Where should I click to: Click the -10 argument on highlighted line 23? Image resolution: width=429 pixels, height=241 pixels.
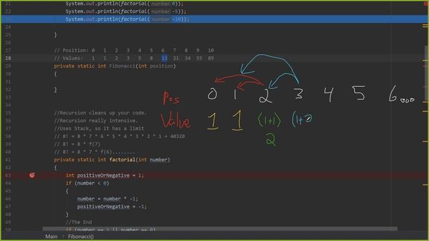(177, 19)
